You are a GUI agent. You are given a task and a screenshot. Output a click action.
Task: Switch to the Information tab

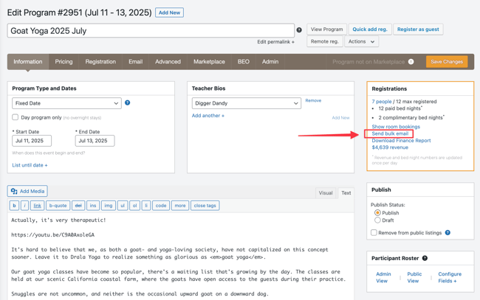click(28, 62)
